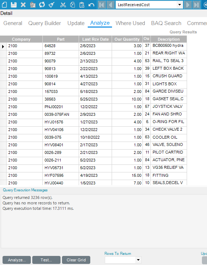Select part cell 157033
The image size is (207, 265).
pos(61,91)
